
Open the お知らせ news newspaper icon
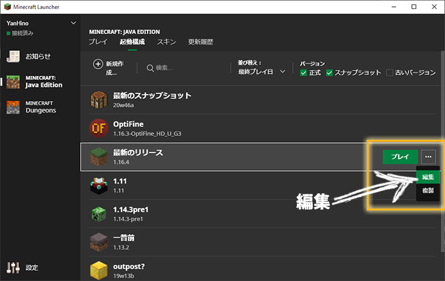pyautogui.click(x=13, y=57)
